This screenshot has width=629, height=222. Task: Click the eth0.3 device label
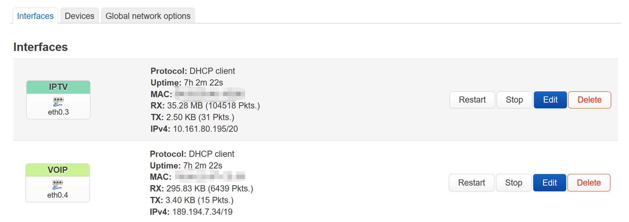[x=58, y=112]
